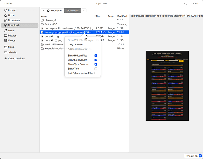Click the Open button
The image size is (203, 159).
pos(195,3)
